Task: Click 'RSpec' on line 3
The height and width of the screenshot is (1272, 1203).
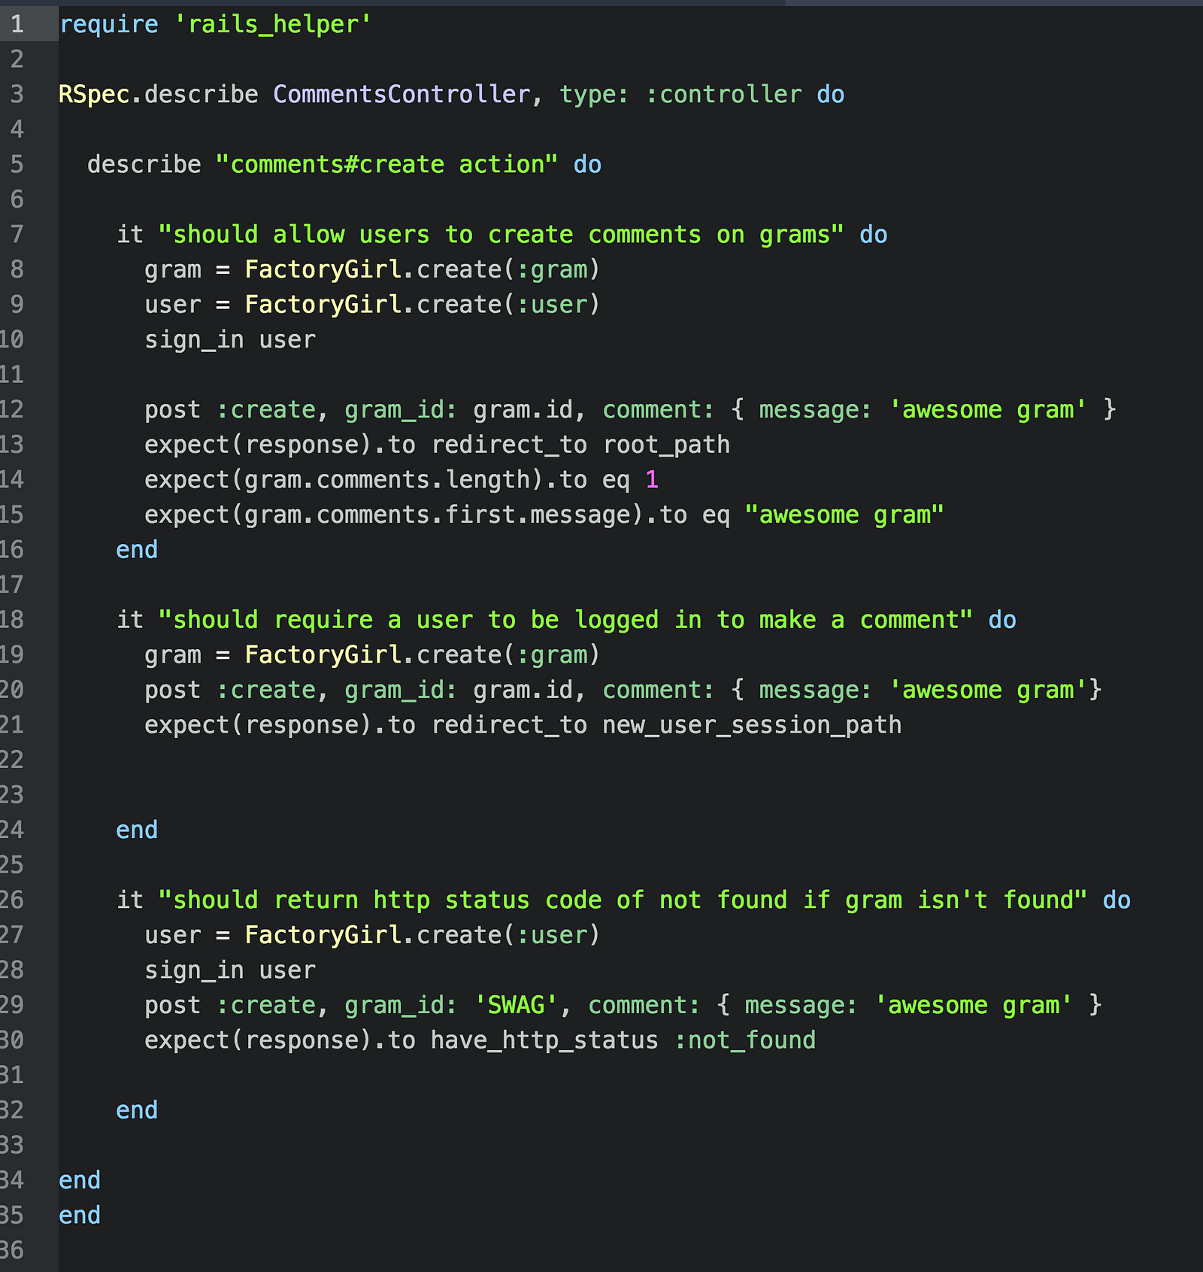Action: [95, 95]
